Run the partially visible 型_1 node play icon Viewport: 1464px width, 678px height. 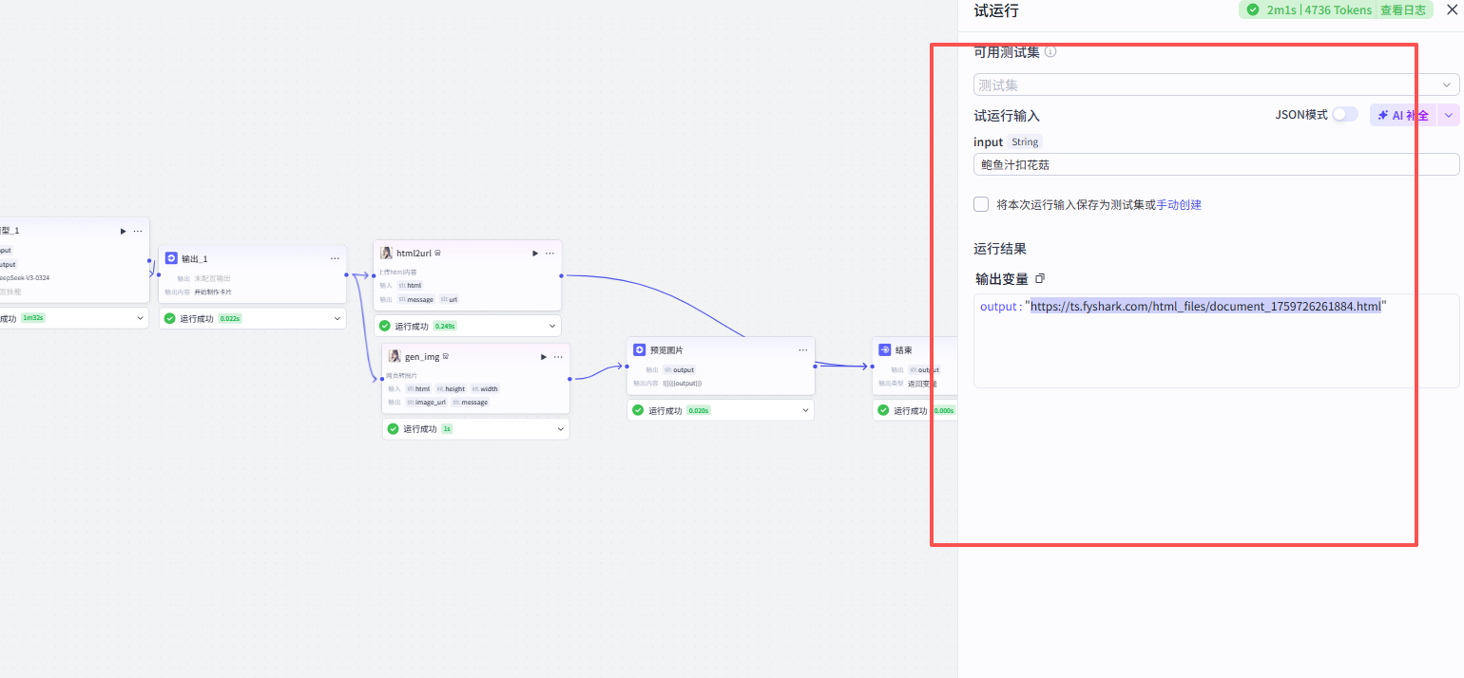pos(123,231)
